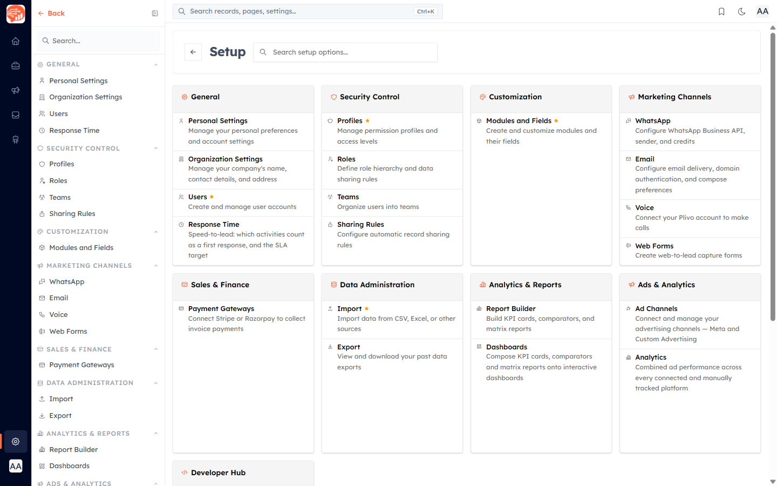Image resolution: width=777 pixels, height=486 pixels.
Task: Click the bookmark icon in top bar
Action: click(721, 11)
